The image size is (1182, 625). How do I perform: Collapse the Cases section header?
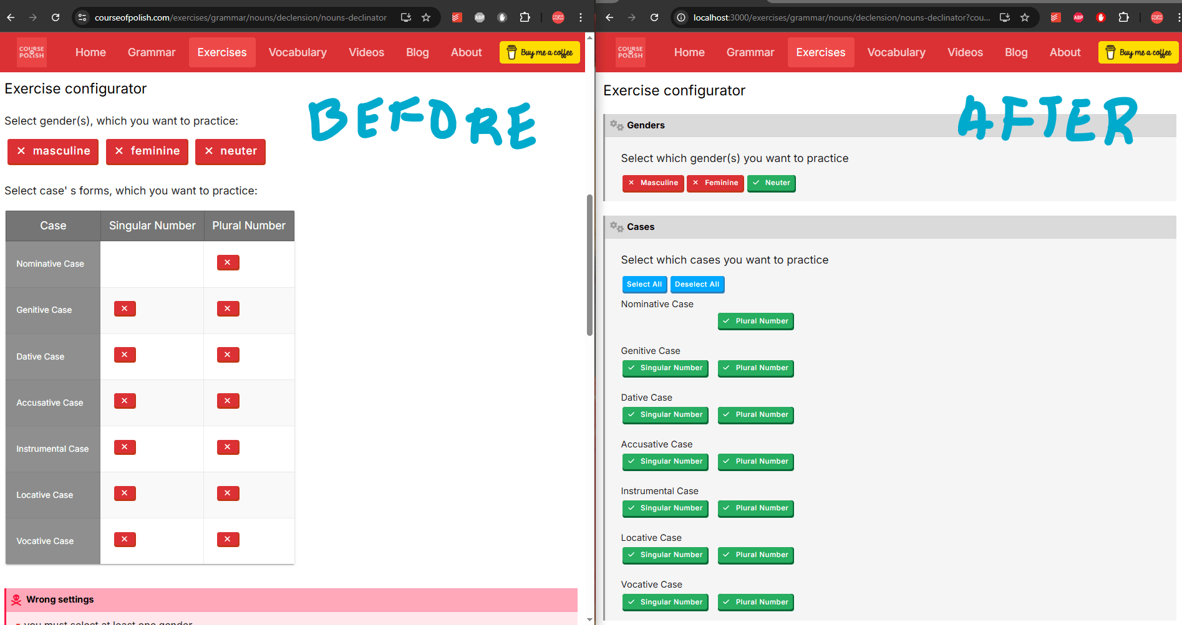[x=641, y=227]
